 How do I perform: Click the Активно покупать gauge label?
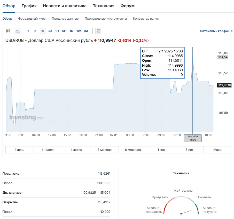click(x=209, y=210)
